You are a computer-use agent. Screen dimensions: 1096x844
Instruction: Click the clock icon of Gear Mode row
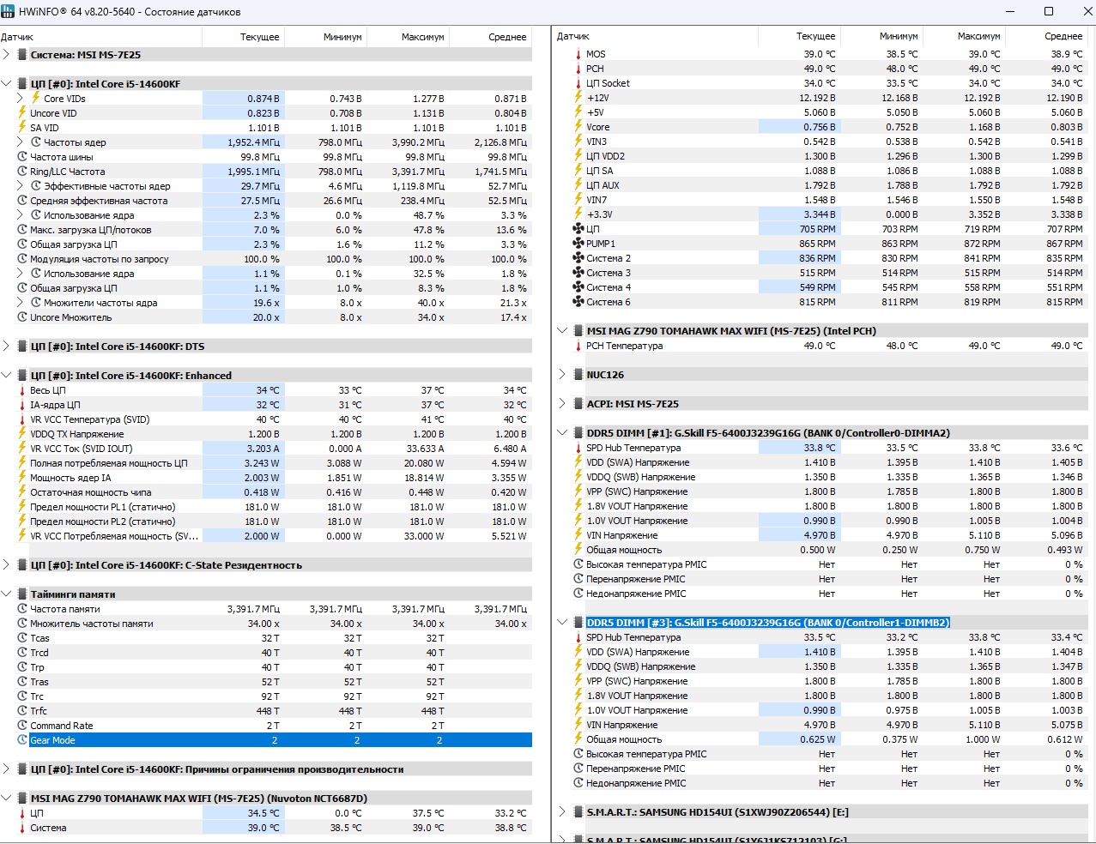tap(22, 740)
